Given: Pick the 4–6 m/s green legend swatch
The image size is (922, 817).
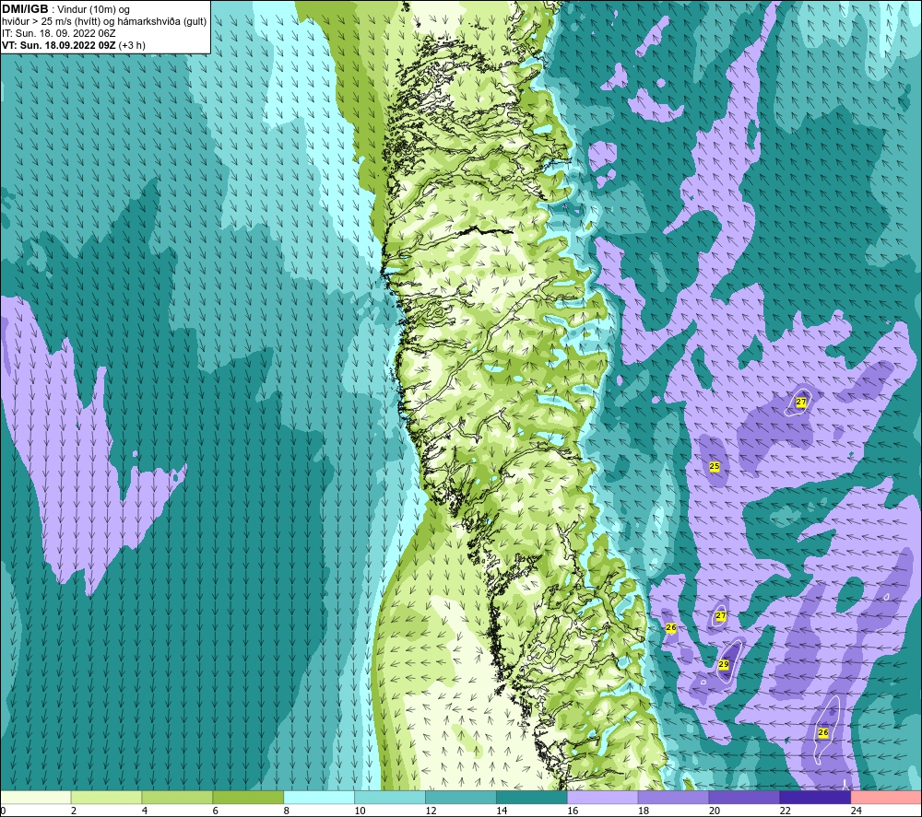Looking at the screenshot, I should pyautogui.click(x=177, y=797).
